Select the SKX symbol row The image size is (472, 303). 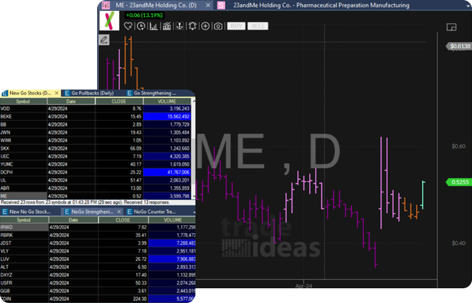pyautogui.click(x=95, y=148)
